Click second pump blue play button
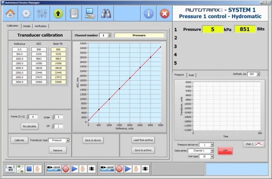Viewport: 272px width, 179px height. click(x=128, y=169)
